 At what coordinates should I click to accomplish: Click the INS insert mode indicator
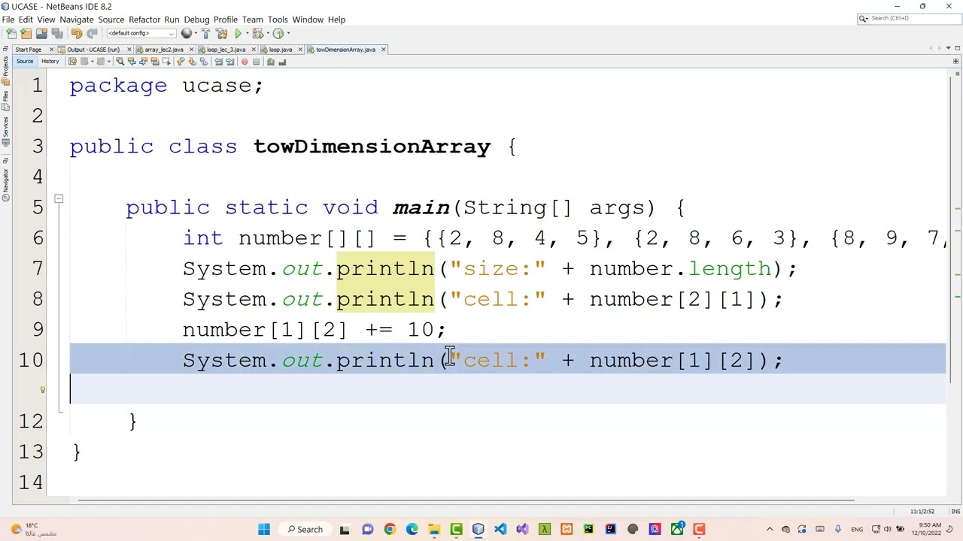click(955, 512)
